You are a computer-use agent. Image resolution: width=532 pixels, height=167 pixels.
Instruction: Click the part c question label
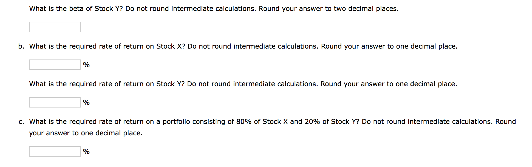tap(21, 121)
